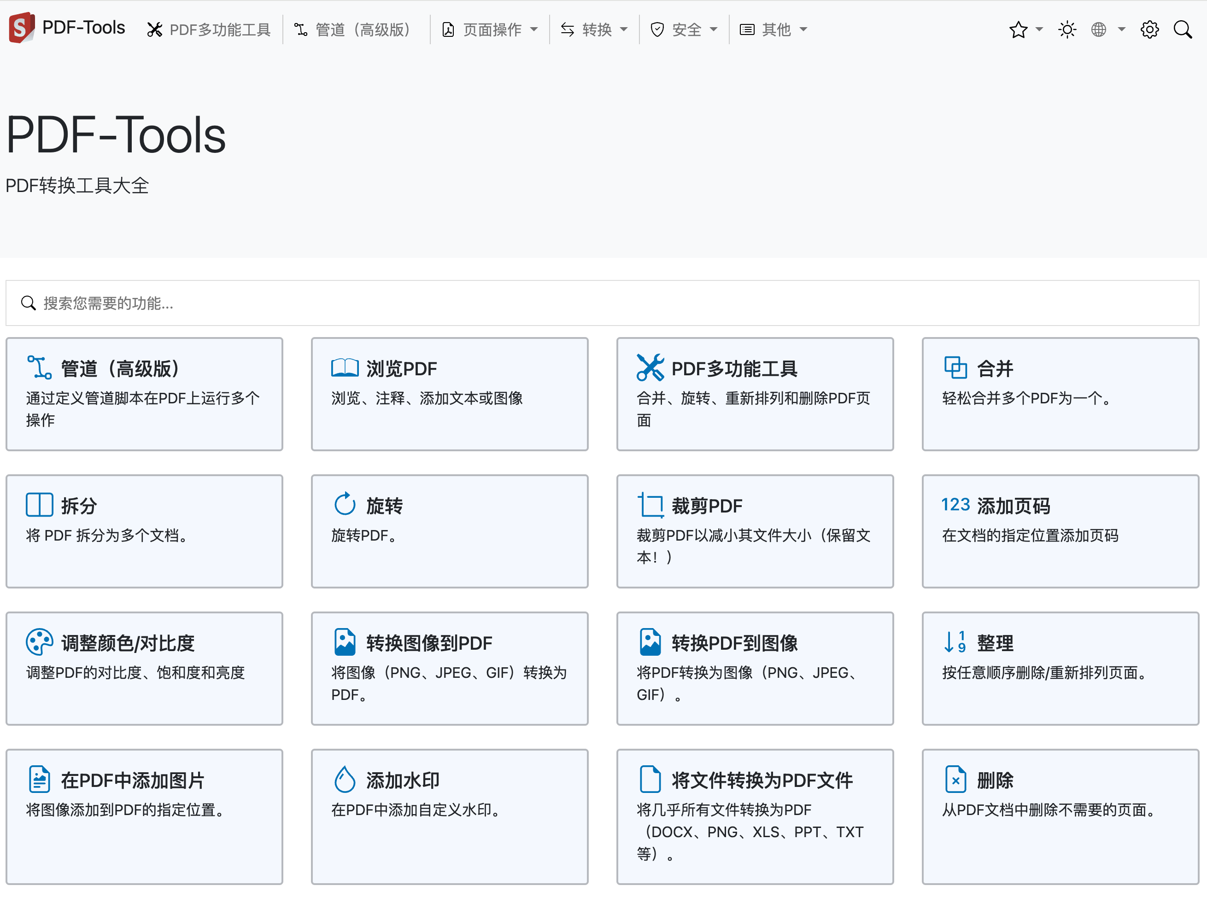Focus the 搜索您需要的功能 search field

pyautogui.click(x=603, y=303)
